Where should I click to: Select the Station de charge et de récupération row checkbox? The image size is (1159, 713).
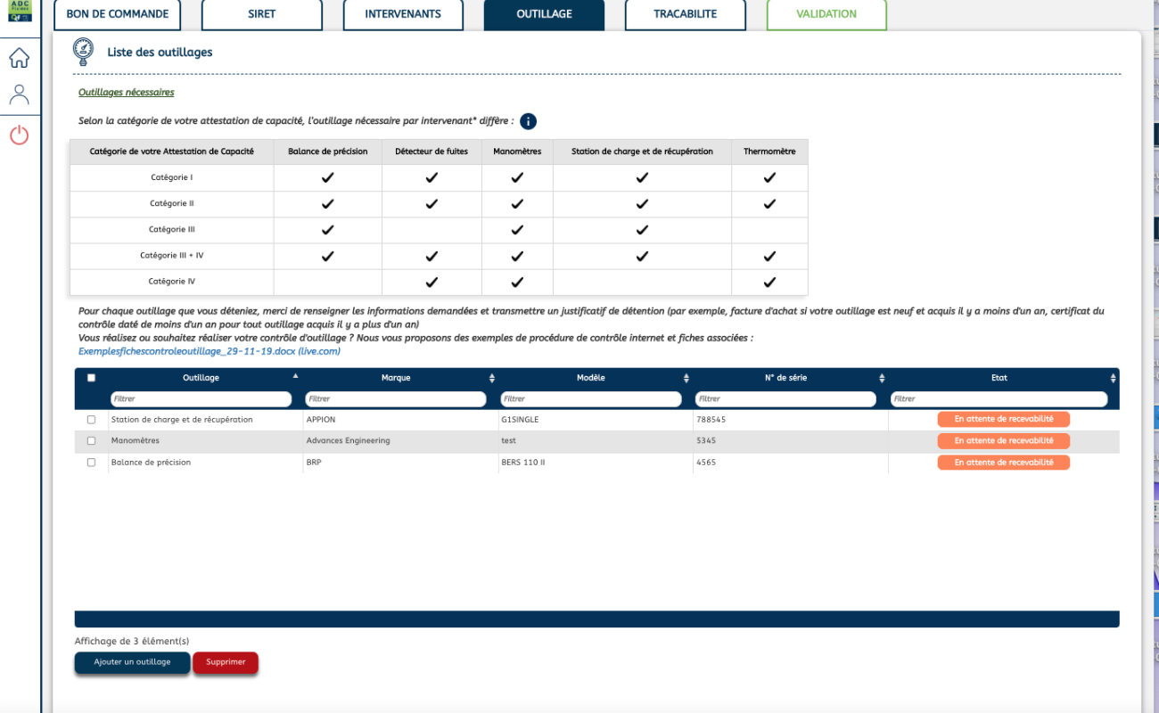click(91, 420)
